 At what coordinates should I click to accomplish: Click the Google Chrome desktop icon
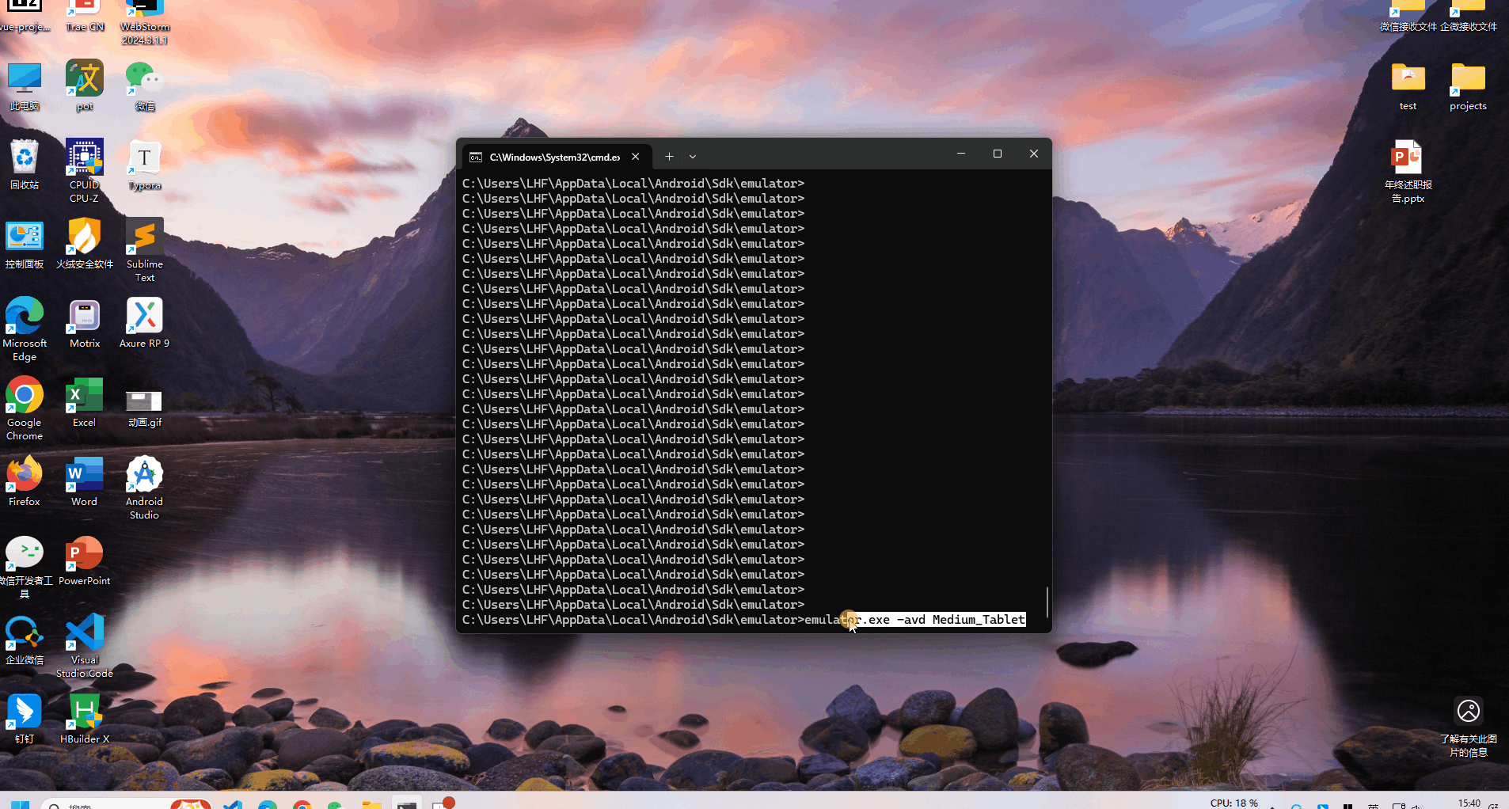pyautogui.click(x=25, y=397)
